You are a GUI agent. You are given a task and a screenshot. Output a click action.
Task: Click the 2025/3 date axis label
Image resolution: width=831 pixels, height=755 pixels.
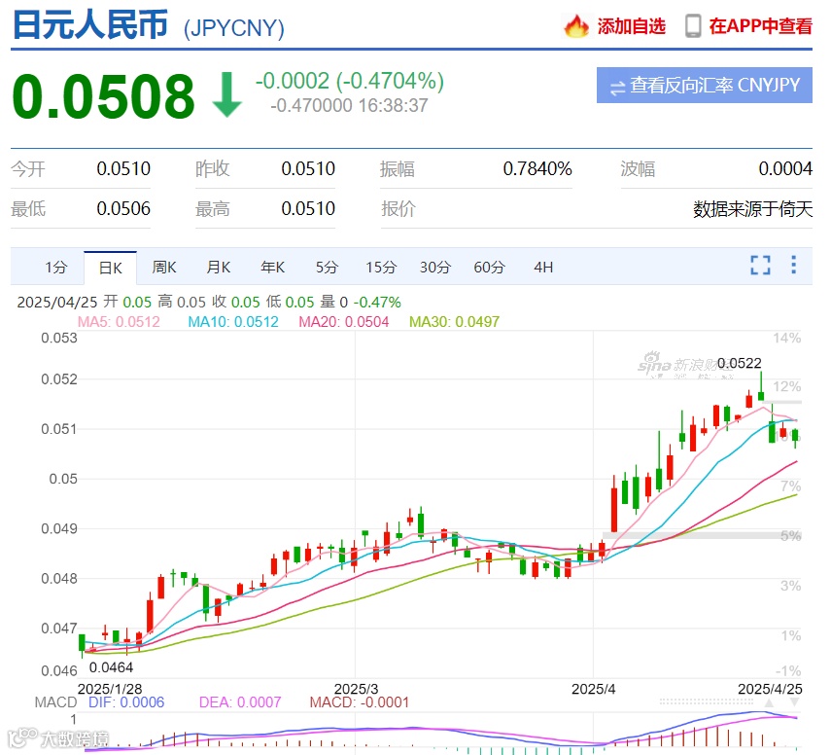click(356, 689)
